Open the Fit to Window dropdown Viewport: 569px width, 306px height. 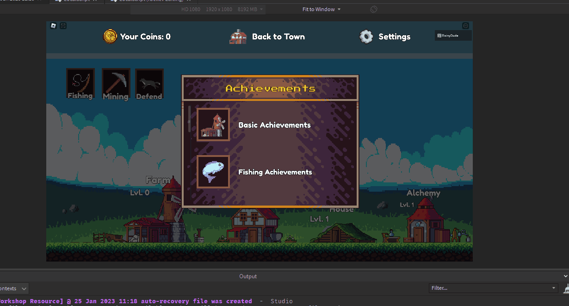(322, 9)
